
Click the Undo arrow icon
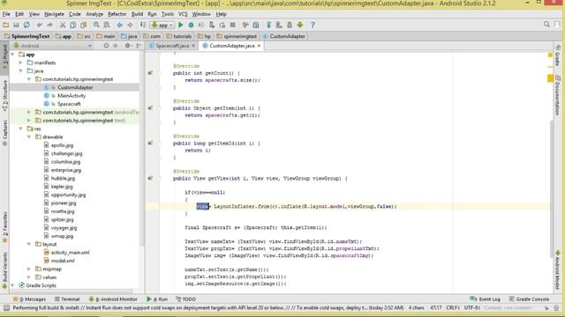(39, 25)
